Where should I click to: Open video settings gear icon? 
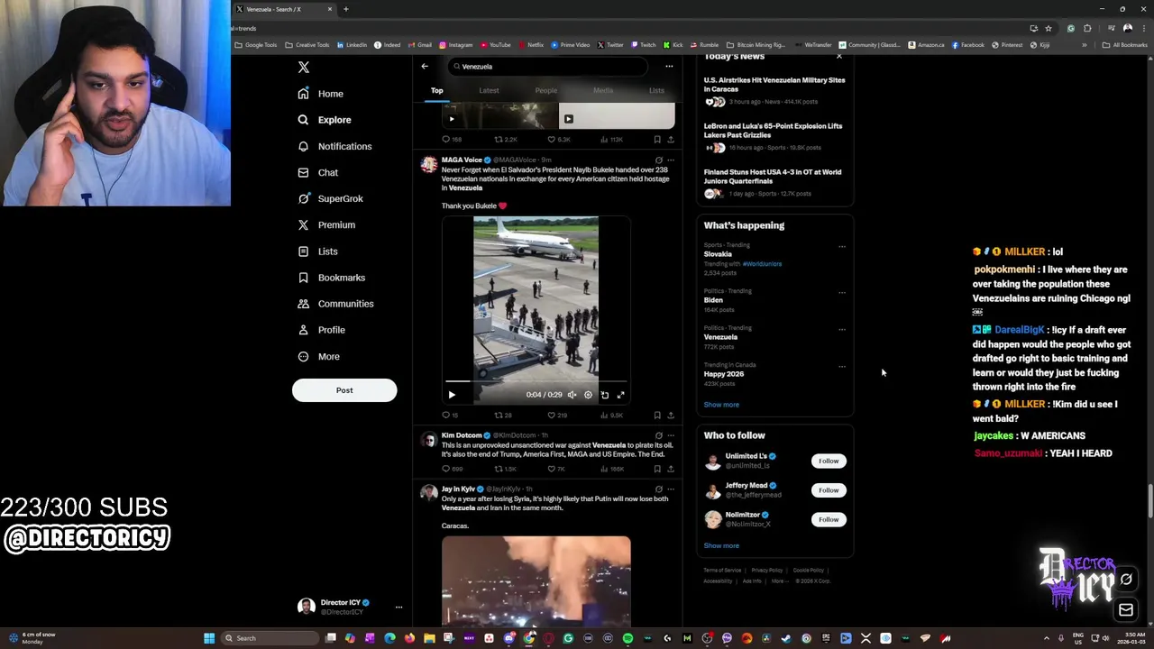[588, 394]
